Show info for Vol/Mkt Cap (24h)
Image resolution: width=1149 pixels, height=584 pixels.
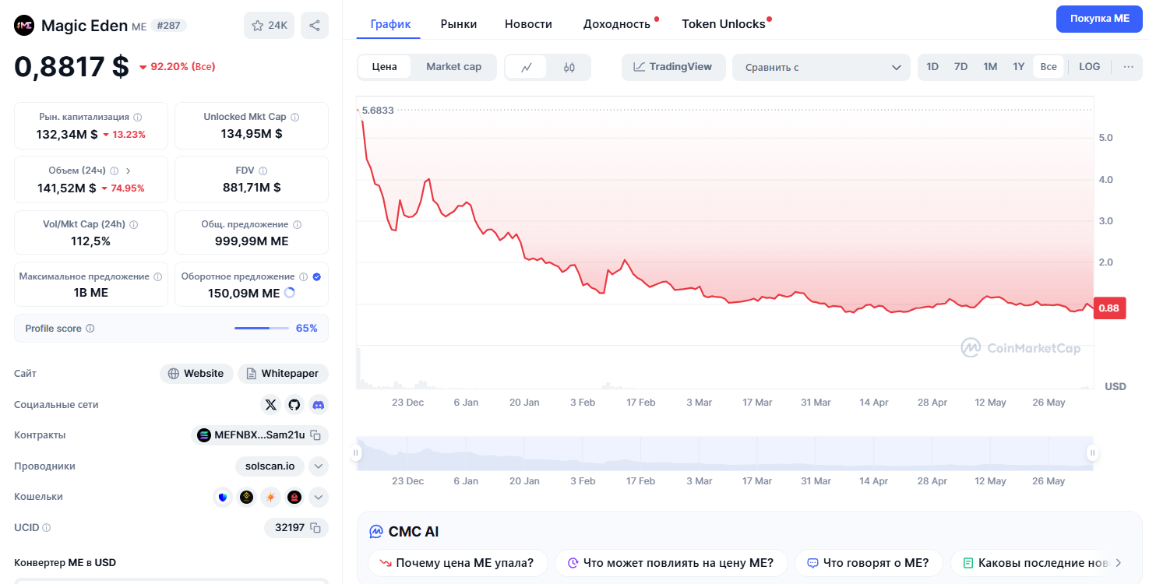(x=133, y=224)
